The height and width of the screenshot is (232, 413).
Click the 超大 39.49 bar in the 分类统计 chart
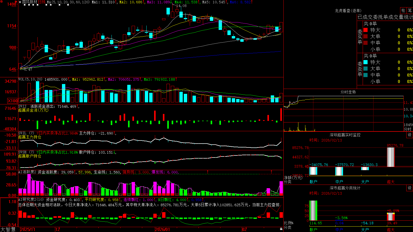(391, 217)
